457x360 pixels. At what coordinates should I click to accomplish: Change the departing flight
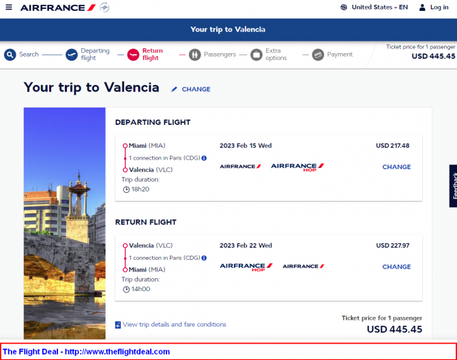point(396,167)
